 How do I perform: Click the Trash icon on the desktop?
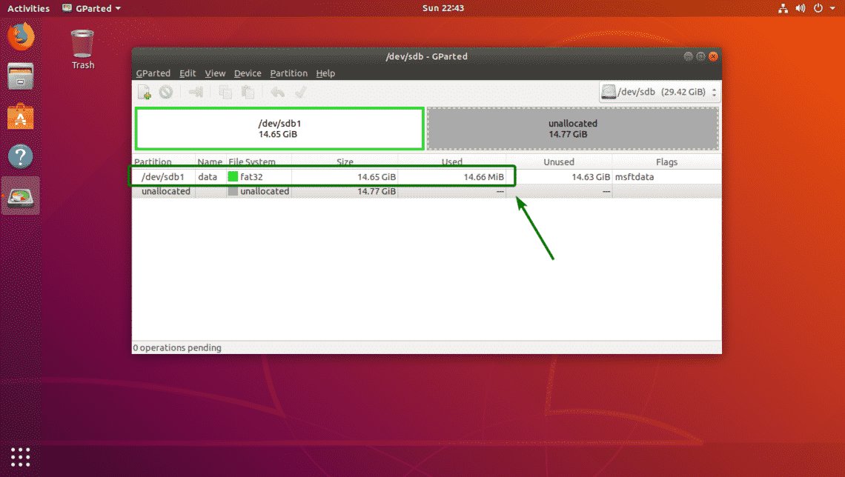click(x=82, y=50)
